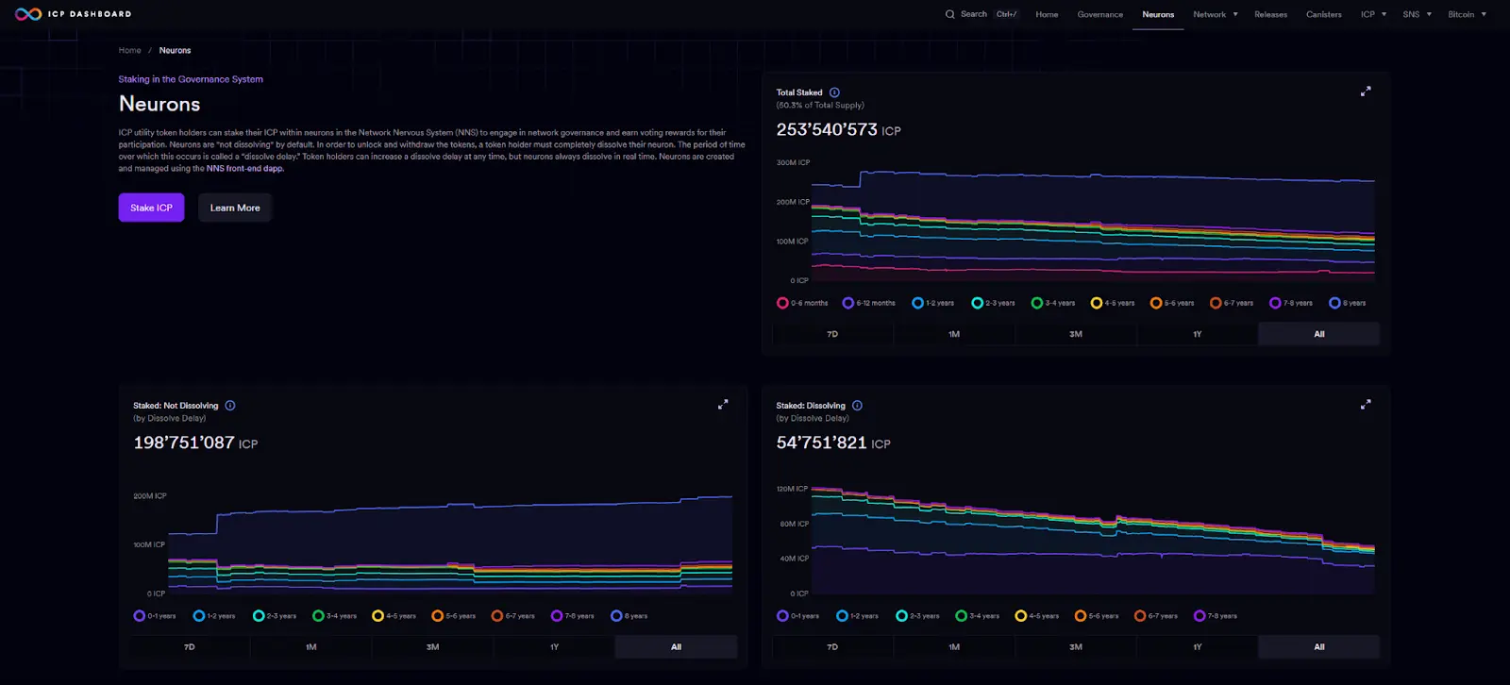Image resolution: width=1510 pixels, height=685 pixels.
Task: Expand the Staked: Not Dissolving chart fullscreen
Action: (723, 404)
